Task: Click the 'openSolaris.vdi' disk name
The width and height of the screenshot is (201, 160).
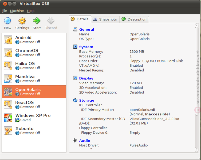Action: 142,110
